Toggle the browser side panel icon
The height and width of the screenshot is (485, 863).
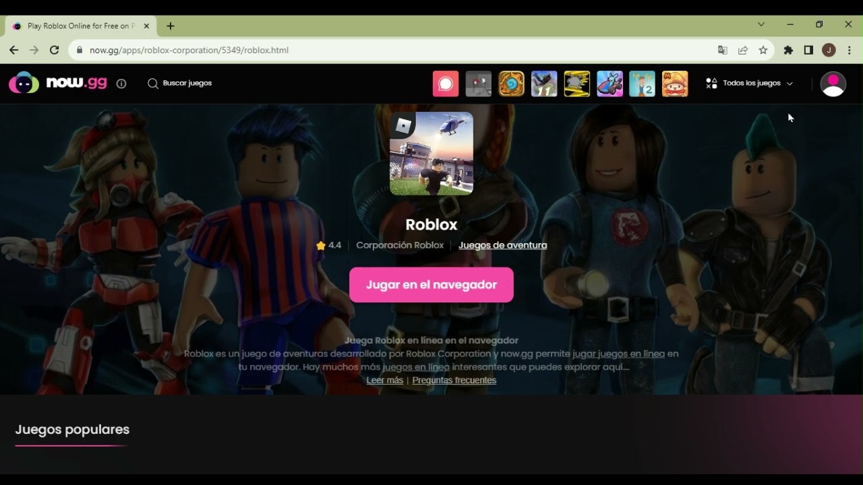pyautogui.click(x=808, y=50)
